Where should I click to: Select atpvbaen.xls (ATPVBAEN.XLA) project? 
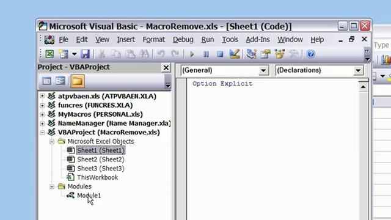pyautogui.click(x=107, y=96)
